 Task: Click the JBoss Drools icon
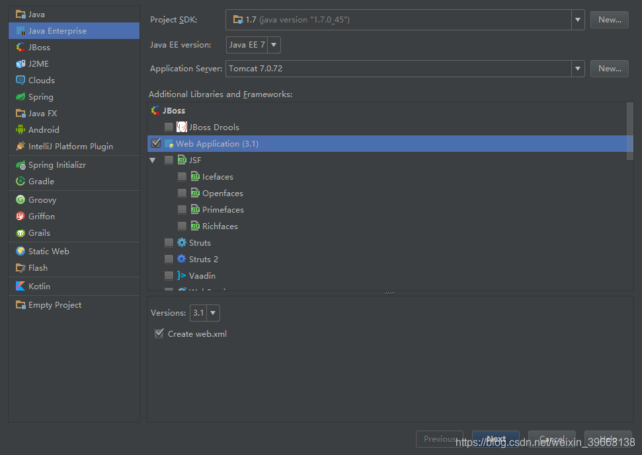coord(181,127)
